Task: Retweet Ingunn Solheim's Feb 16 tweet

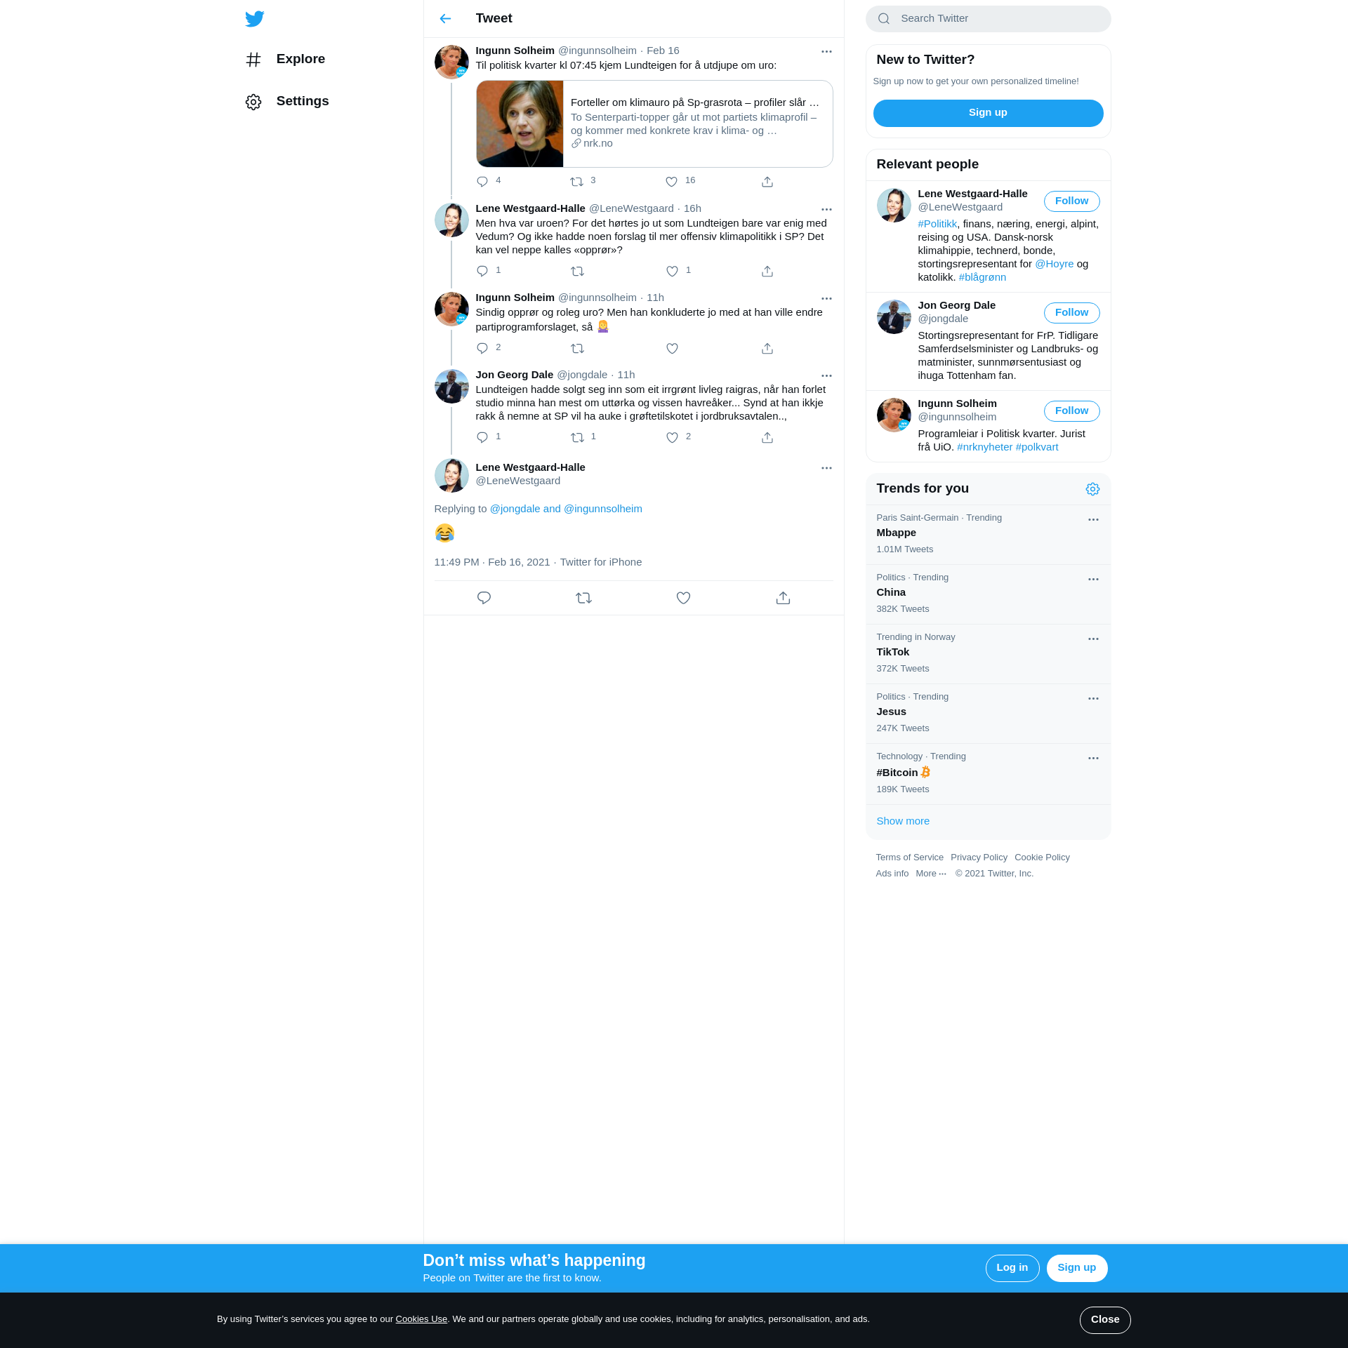Action: (x=577, y=182)
